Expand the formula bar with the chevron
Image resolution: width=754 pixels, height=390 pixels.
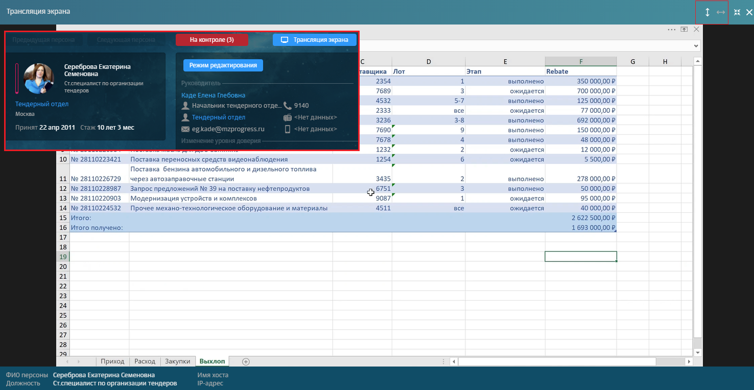point(697,46)
